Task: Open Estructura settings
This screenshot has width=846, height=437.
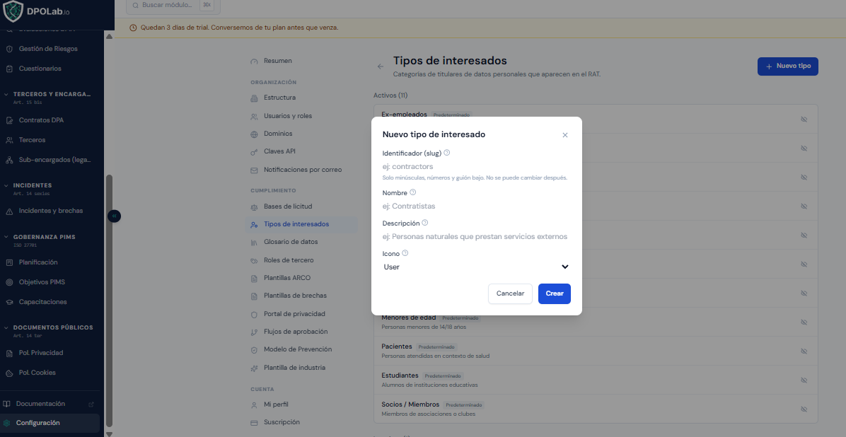Action: coord(301,98)
